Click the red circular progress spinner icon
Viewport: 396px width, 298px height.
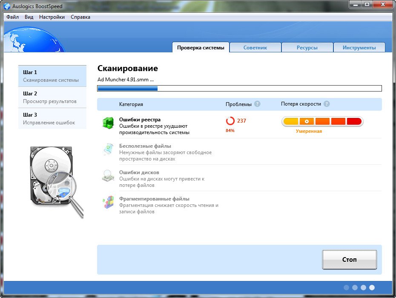pos(230,121)
